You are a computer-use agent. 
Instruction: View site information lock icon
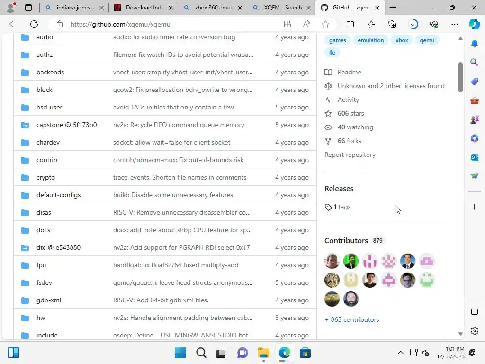59,24
